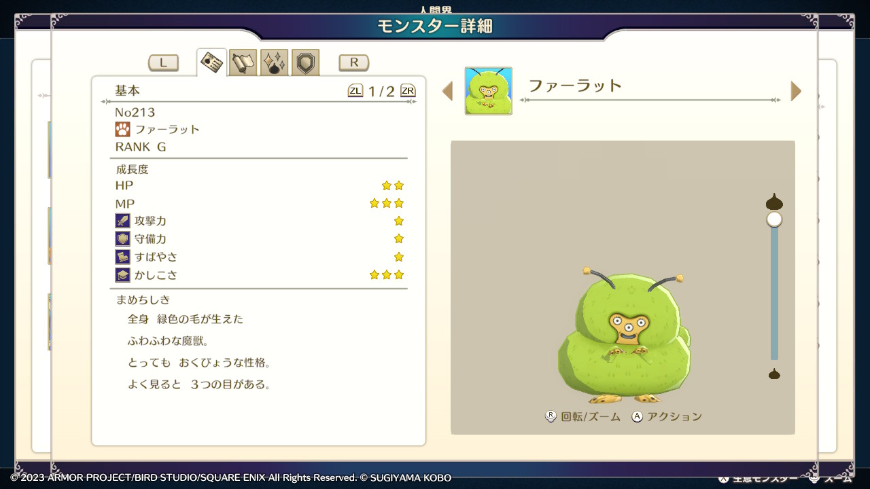Go to next monster with right arrow
Viewport: 870px width, 489px height.
tap(796, 91)
